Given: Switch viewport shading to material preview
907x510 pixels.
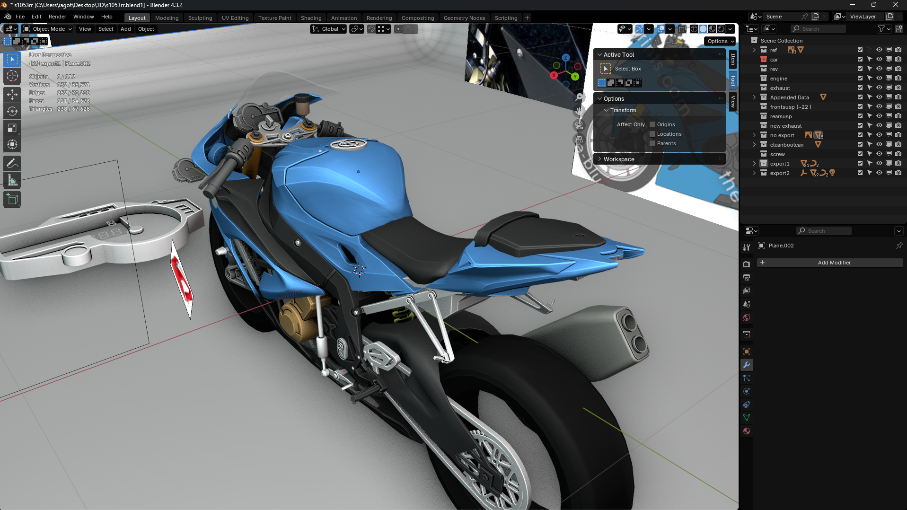Looking at the screenshot, I should pos(712,29).
